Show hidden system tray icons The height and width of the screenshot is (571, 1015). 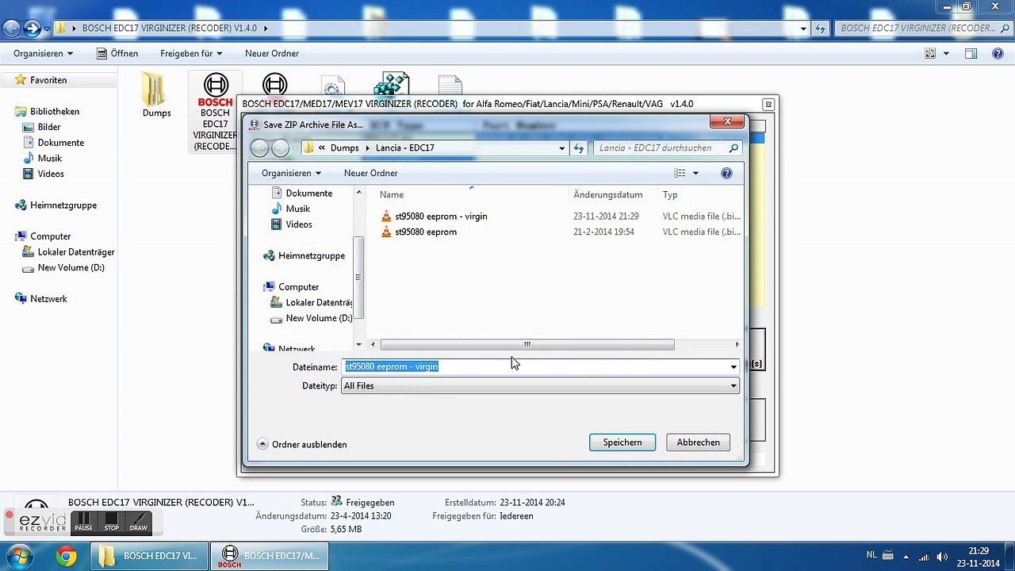906,556
